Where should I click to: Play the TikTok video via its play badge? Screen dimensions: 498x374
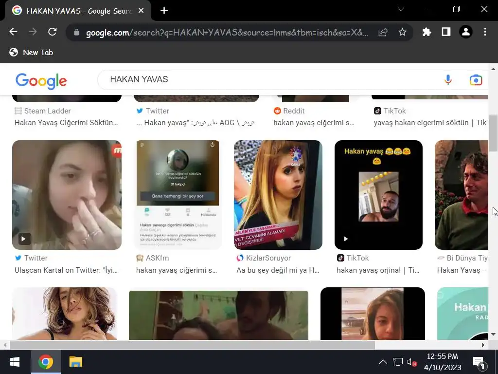pos(346,239)
